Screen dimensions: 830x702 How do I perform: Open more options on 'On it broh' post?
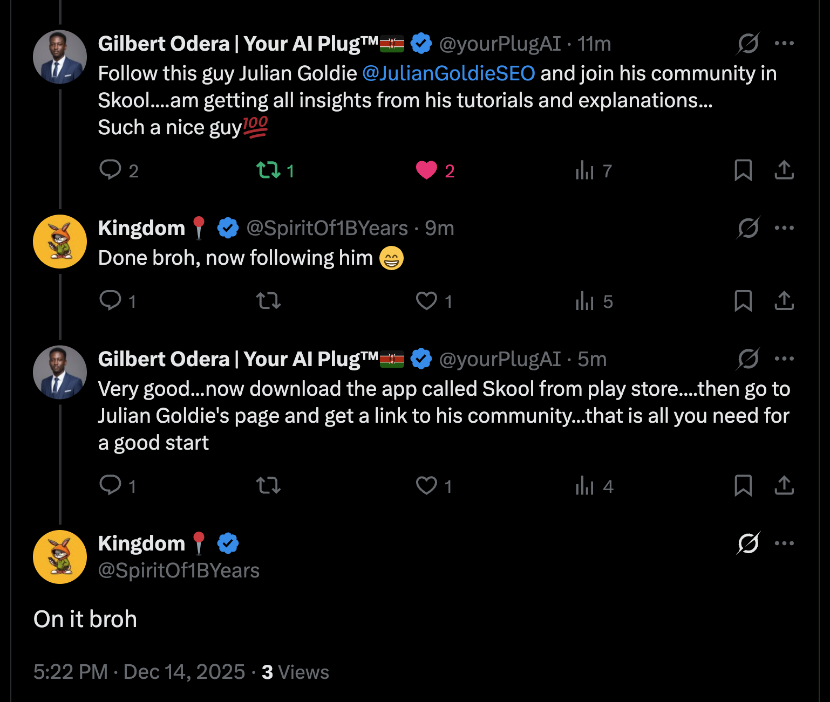click(784, 543)
